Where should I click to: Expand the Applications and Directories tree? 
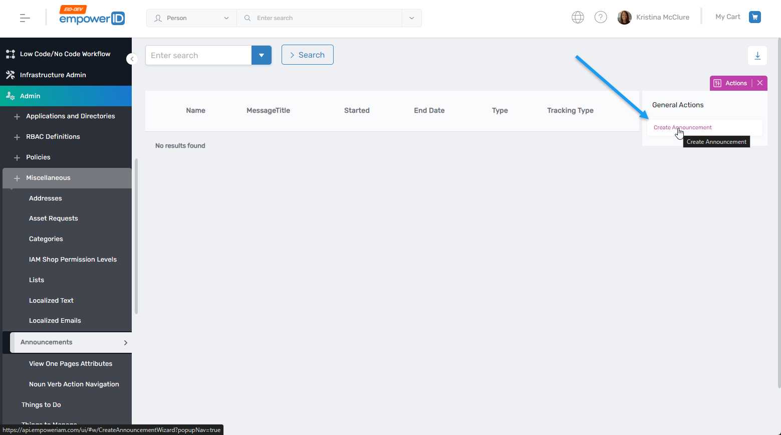pyautogui.click(x=17, y=116)
